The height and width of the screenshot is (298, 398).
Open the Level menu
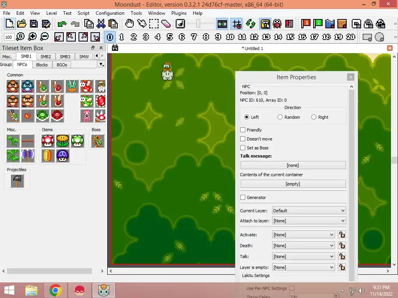tap(51, 13)
